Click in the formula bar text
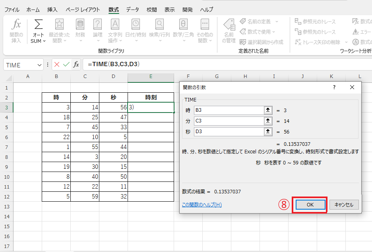Viewport: 372px width, 252px height. (113, 64)
